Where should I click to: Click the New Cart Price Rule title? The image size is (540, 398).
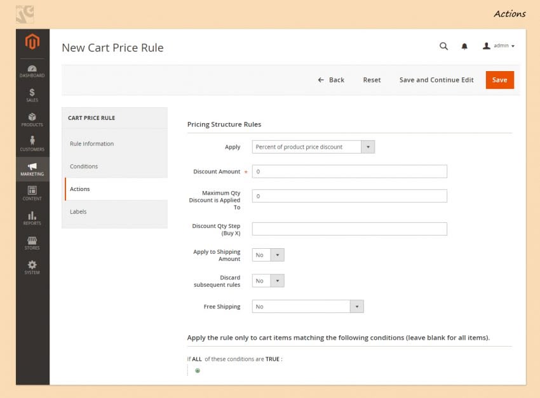point(112,48)
